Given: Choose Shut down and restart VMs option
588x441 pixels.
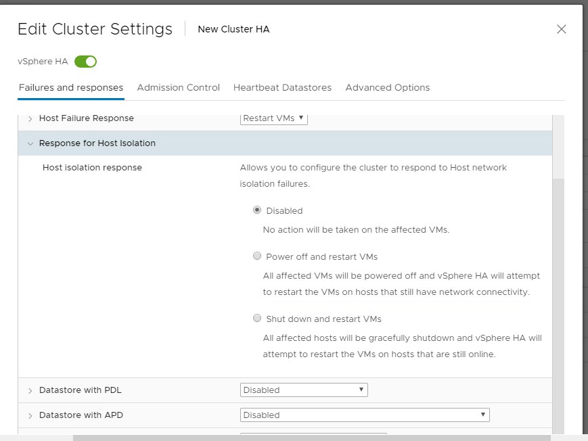Looking at the screenshot, I should [x=257, y=319].
